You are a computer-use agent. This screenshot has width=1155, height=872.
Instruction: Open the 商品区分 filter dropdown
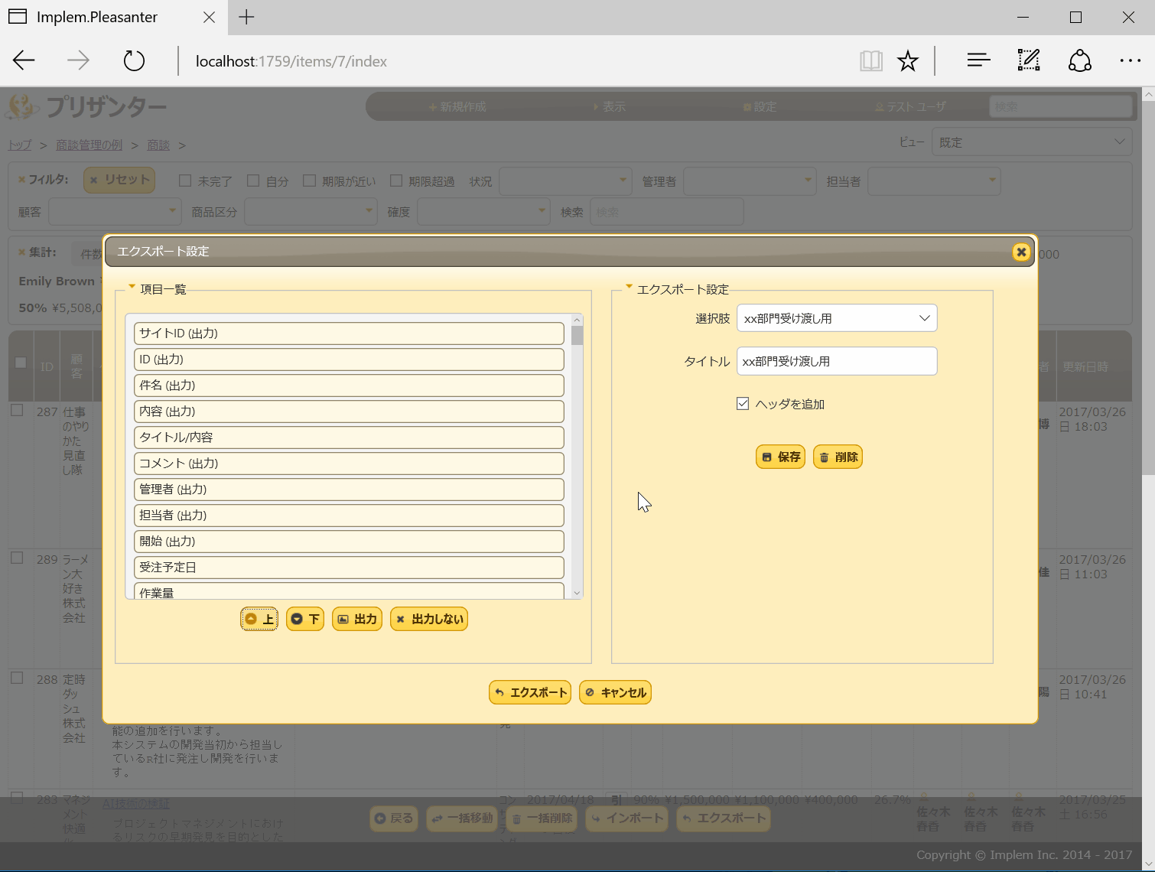click(x=311, y=211)
